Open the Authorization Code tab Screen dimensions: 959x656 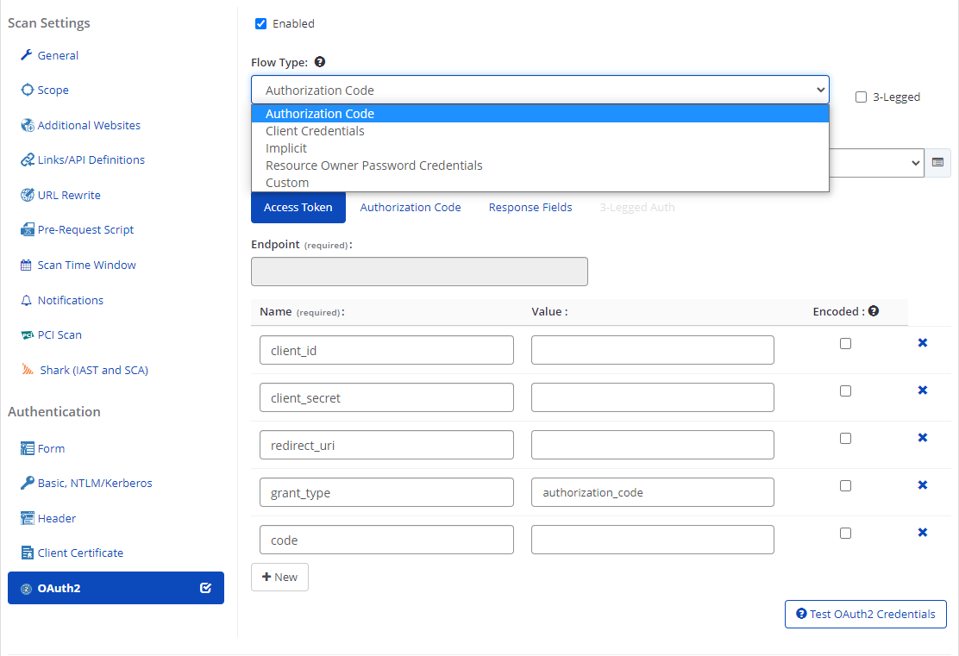410,207
